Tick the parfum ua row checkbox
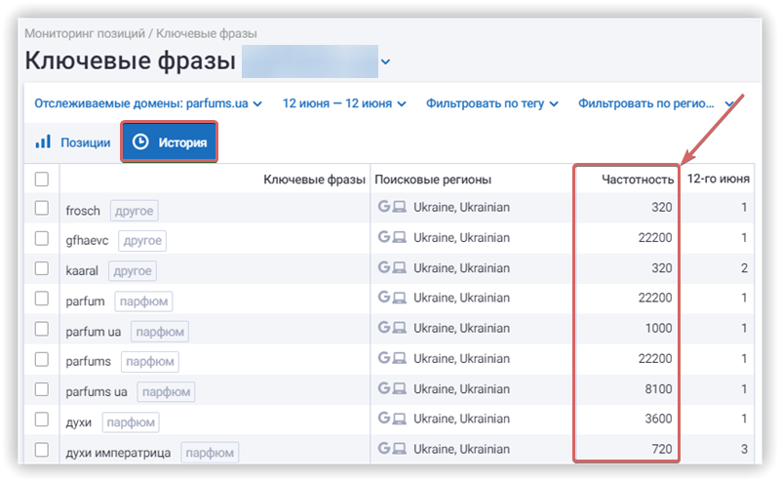The height and width of the screenshot is (482, 780). 42,329
